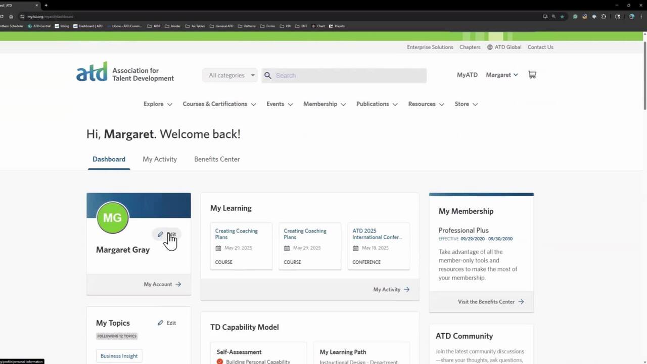Open the Contact Us link
This screenshot has width=647, height=364.
click(x=540, y=47)
